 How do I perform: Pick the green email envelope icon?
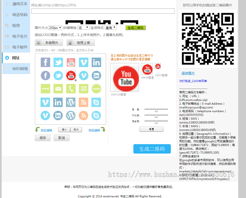click(x=58, y=89)
